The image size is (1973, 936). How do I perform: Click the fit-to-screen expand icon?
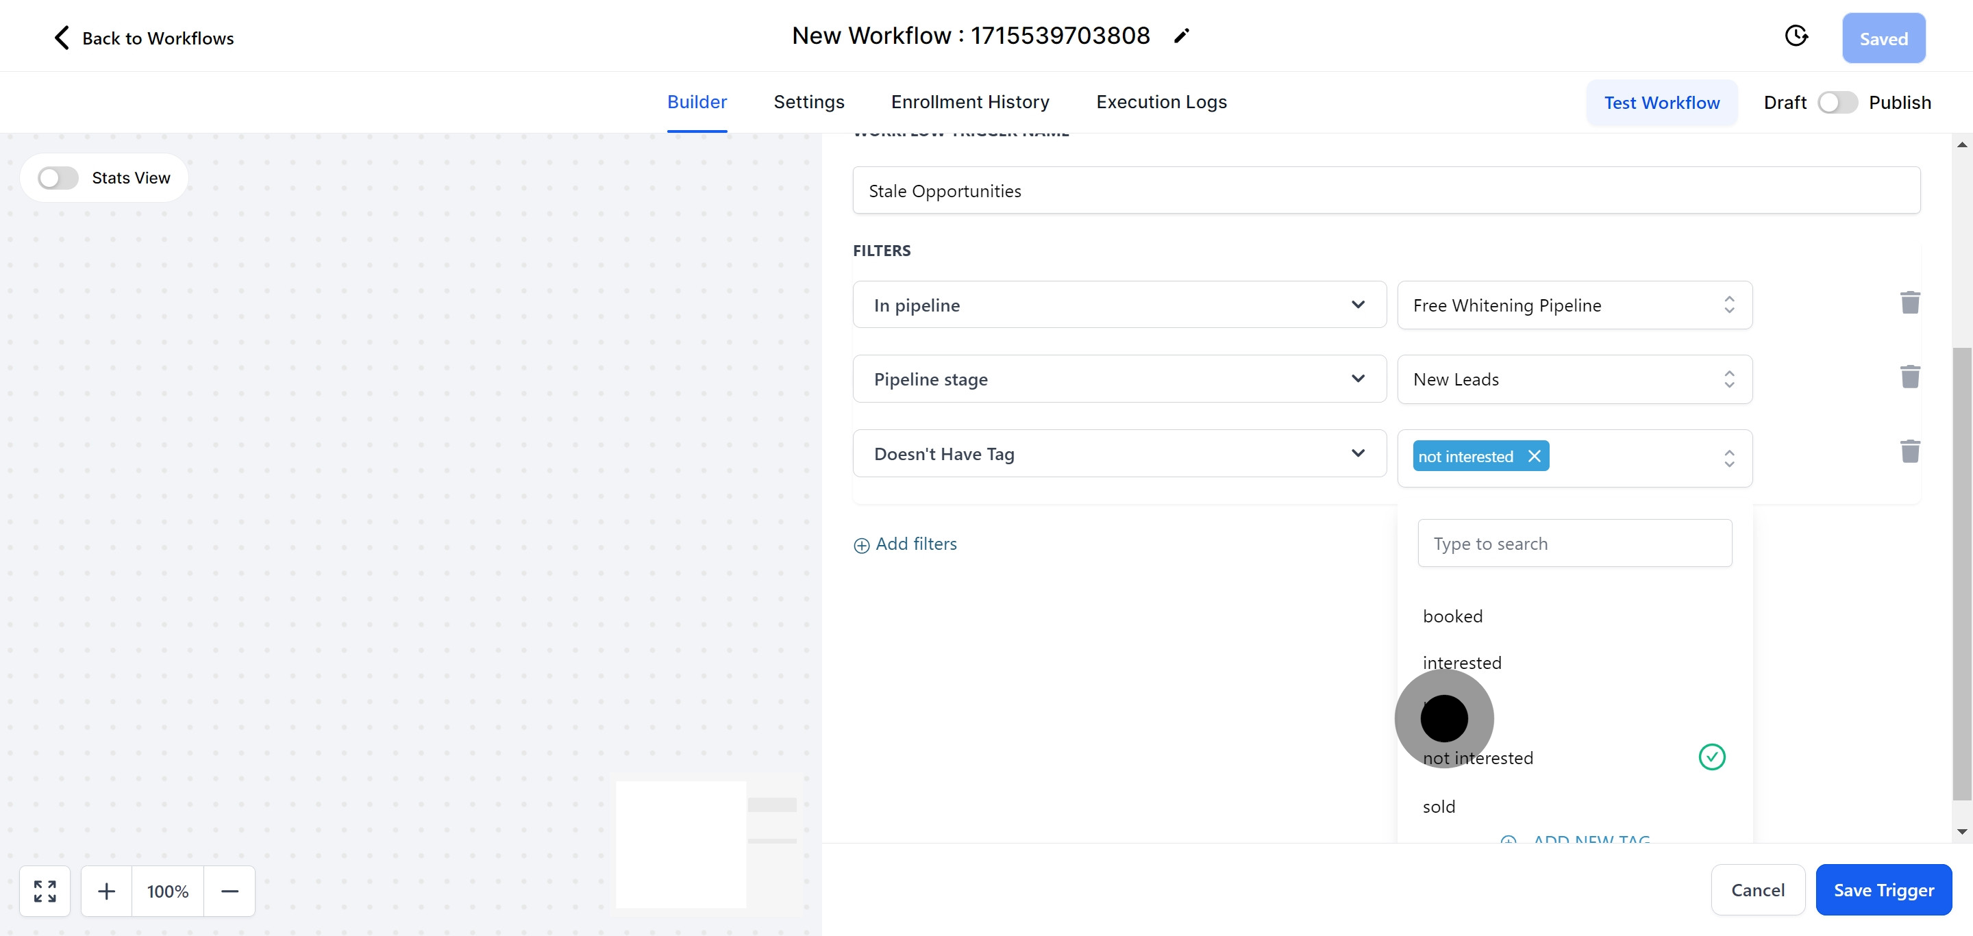tap(45, 891)
